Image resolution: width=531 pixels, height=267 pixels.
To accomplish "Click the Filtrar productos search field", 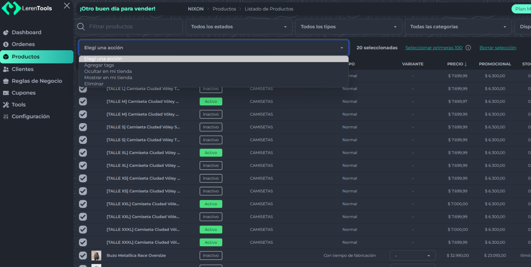I will pos(133,27).
